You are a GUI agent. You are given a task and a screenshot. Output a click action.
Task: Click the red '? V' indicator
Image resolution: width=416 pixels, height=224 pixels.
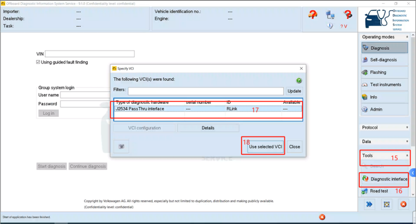(x=344, y=26)
